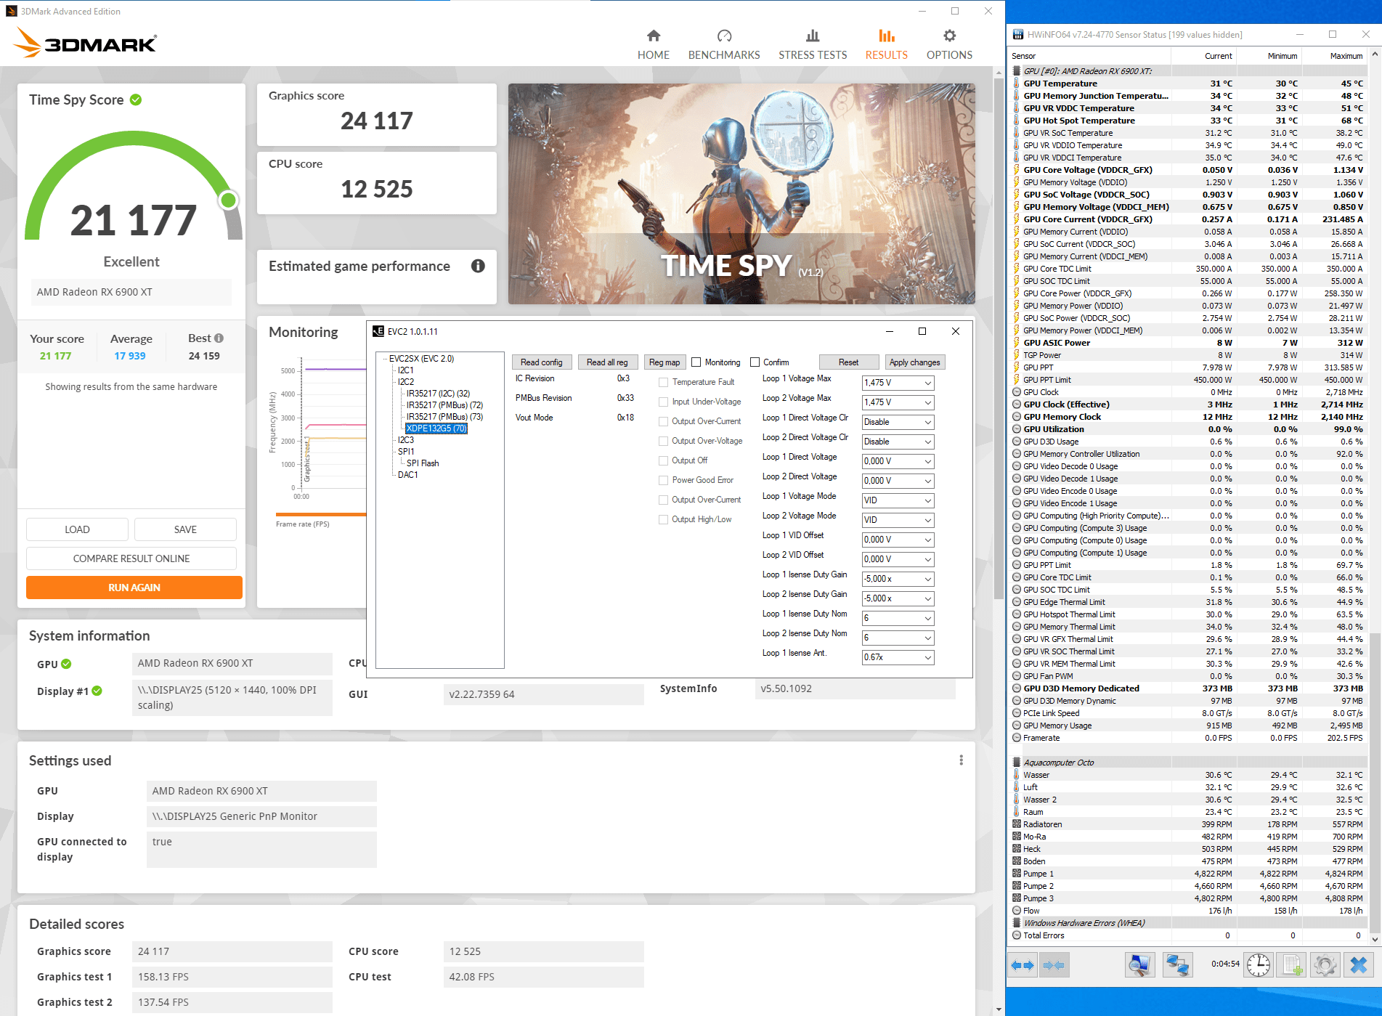Open the Loop 2 Direct Voltage Clr dropdown
The image size is (1382, 1016).
[x=898, y=442]
